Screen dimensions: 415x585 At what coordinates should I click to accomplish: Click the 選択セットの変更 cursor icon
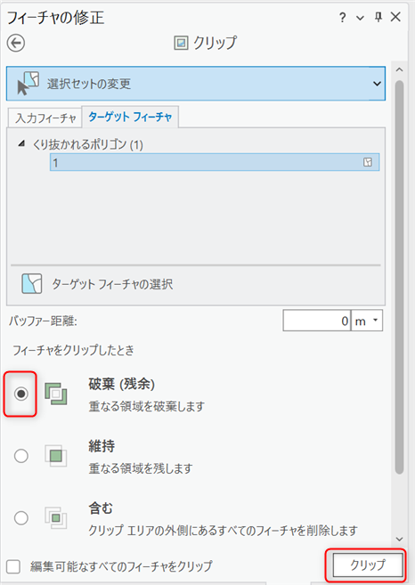pos(28,83)
